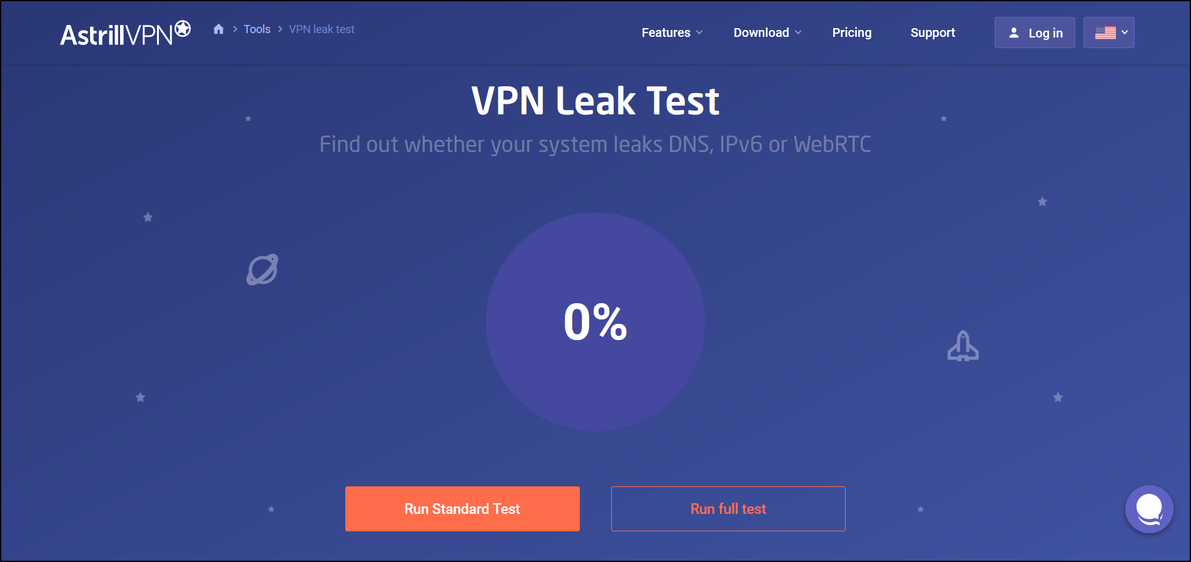Click the Log in button
The width and height of the screenshot is (1191, 562).
[1035, 33]
